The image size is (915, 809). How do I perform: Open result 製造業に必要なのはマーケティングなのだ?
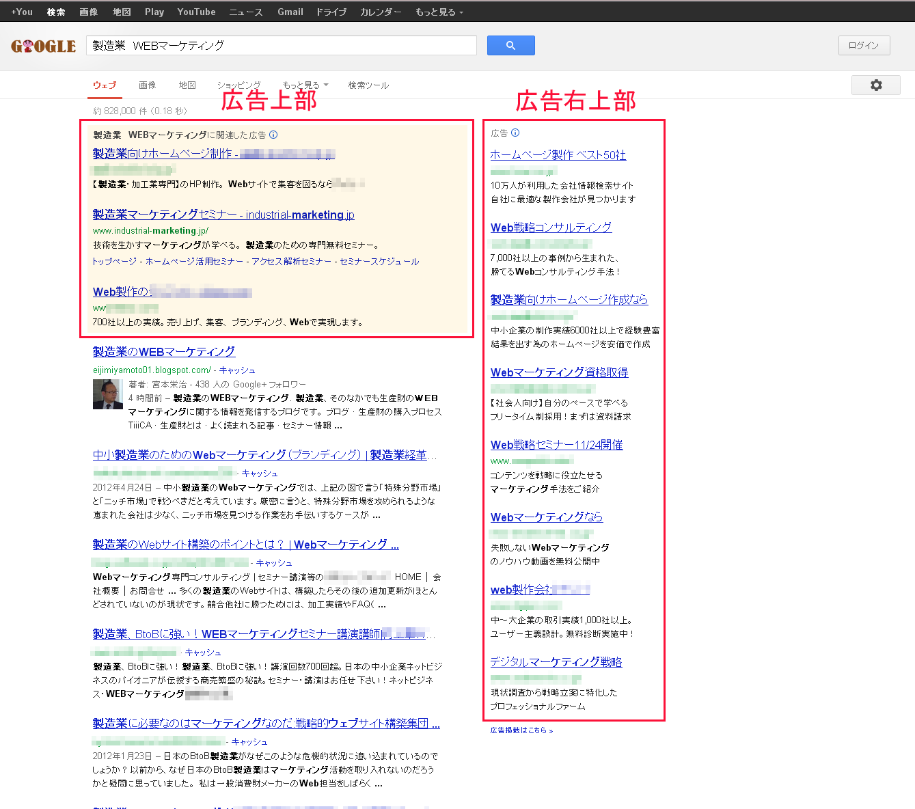pyautogui.click(x=267, y=723)
